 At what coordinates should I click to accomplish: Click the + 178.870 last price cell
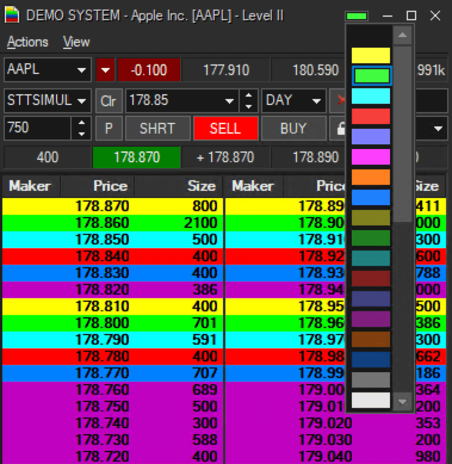click(225, 157)
